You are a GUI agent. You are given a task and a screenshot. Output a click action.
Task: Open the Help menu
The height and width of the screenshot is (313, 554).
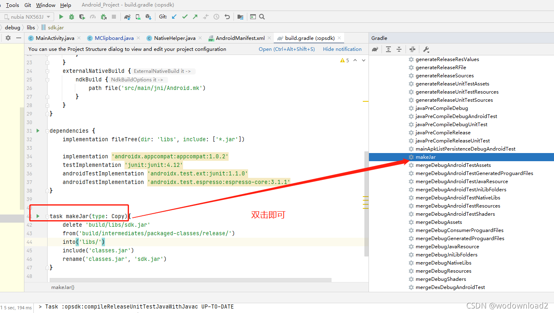coord(65,5)
